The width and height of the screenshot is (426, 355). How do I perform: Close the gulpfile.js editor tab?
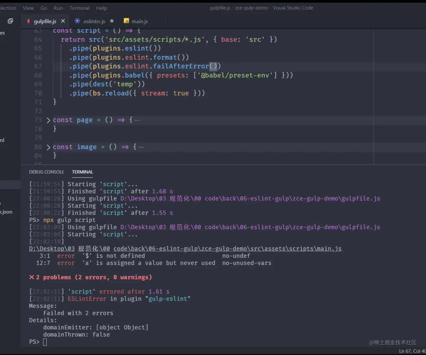(x=63, y=21)
